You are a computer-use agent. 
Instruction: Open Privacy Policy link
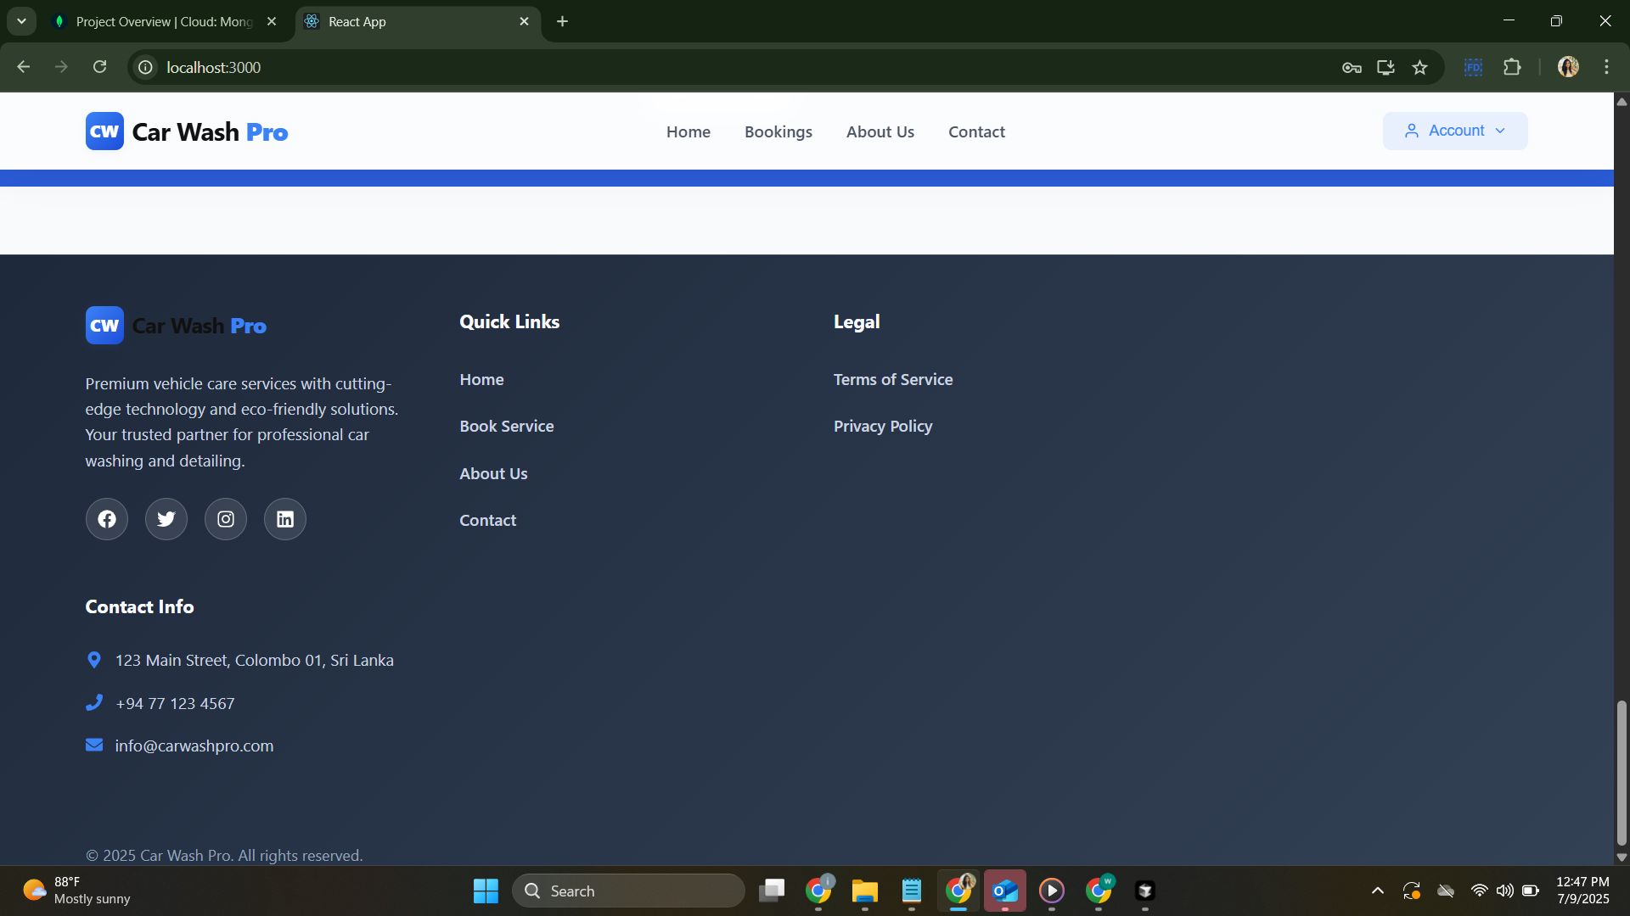coord(882,427)
